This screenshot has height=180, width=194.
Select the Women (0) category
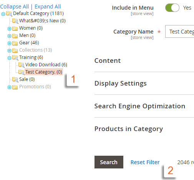pyautogui.click(x=31, y=28)
